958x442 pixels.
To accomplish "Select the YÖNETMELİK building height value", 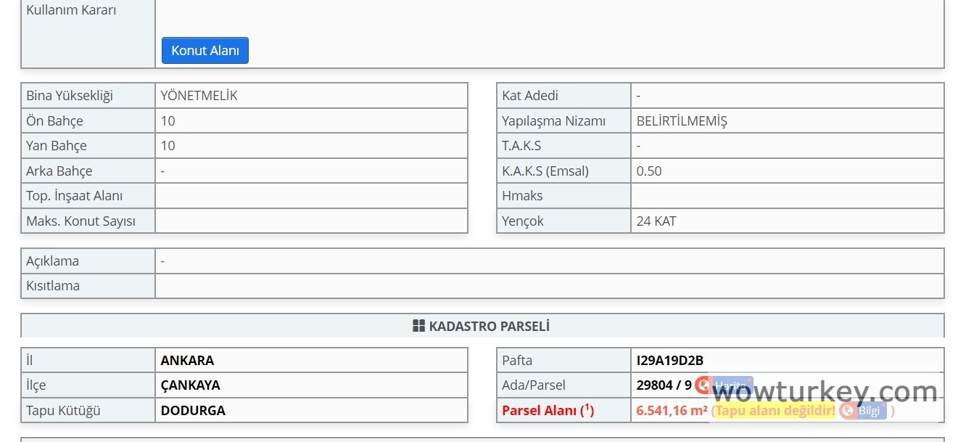I will click(199, 96).
